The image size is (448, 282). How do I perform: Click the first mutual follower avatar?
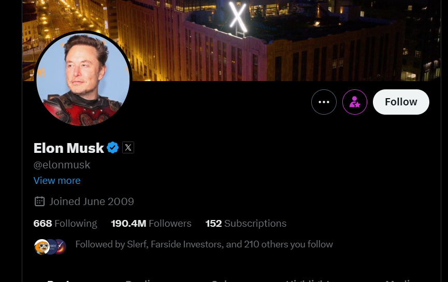(41, 247)
